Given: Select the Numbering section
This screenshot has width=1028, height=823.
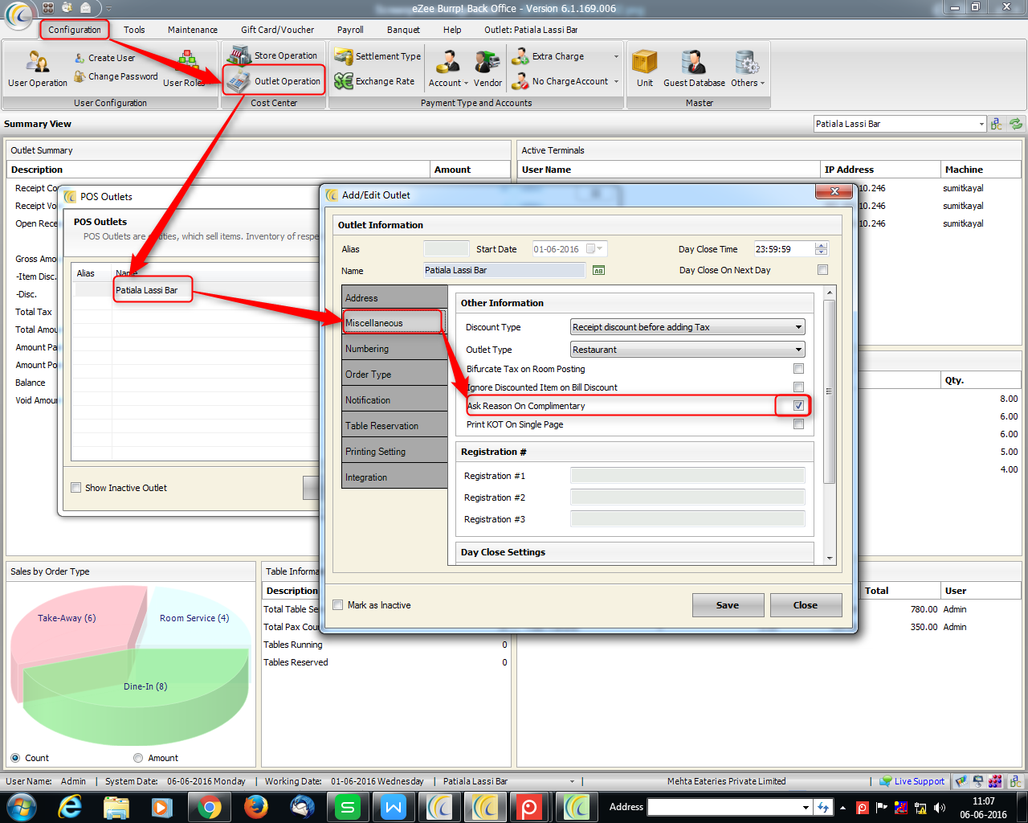Looking at the screenshot, I should [x=394, y=349].
